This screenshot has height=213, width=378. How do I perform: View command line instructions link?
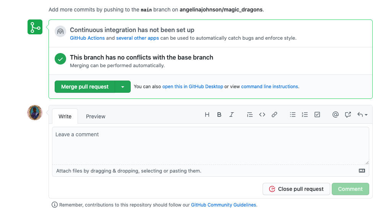(x=269, y=87)
